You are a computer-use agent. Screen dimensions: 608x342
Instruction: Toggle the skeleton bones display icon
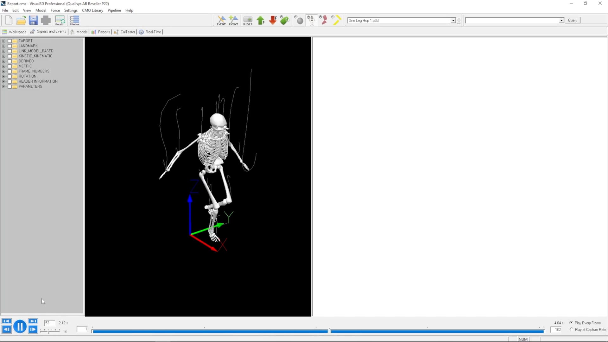click(311, 20)
